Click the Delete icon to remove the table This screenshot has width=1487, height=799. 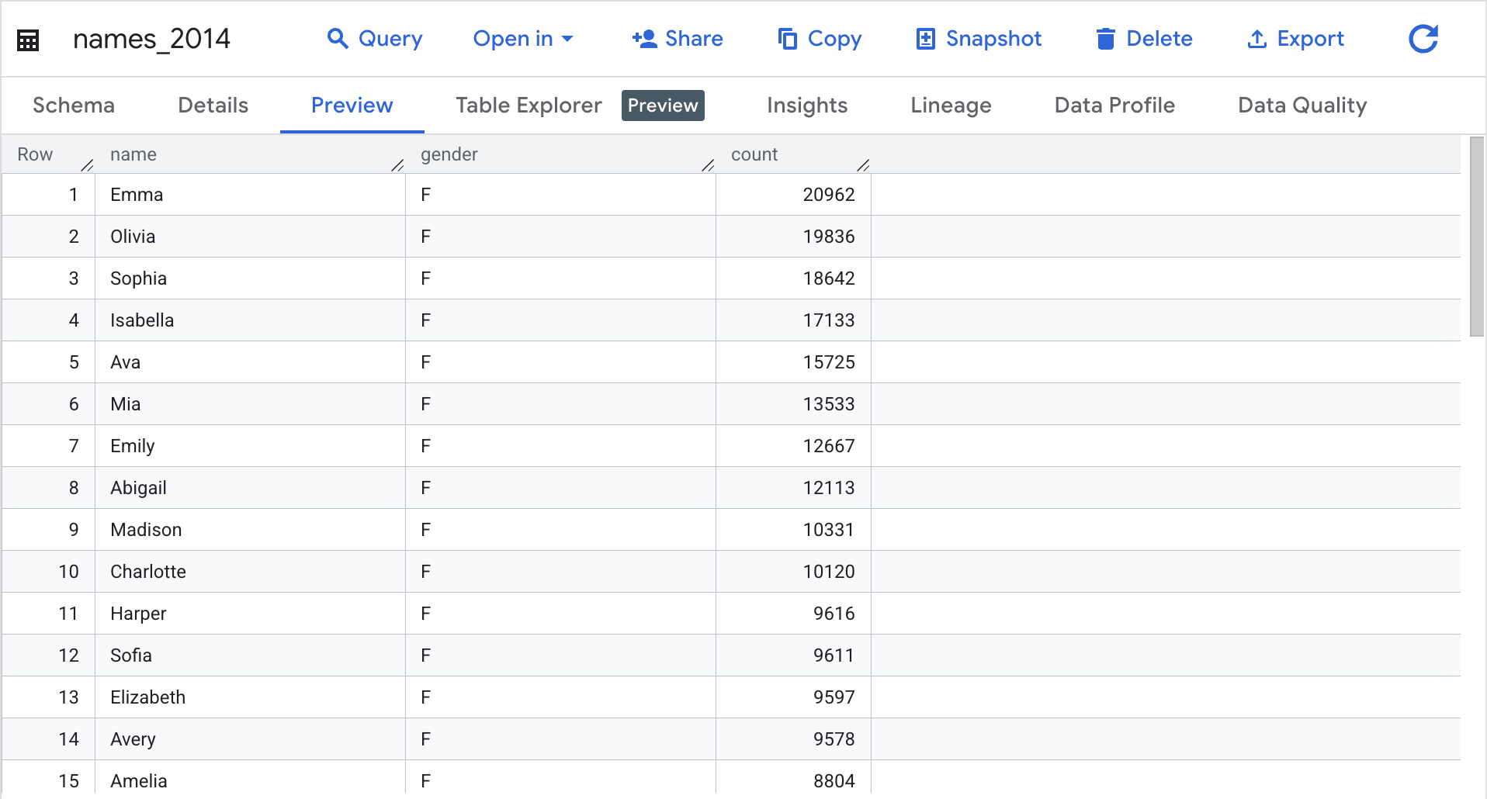[x=1105, y=39]
